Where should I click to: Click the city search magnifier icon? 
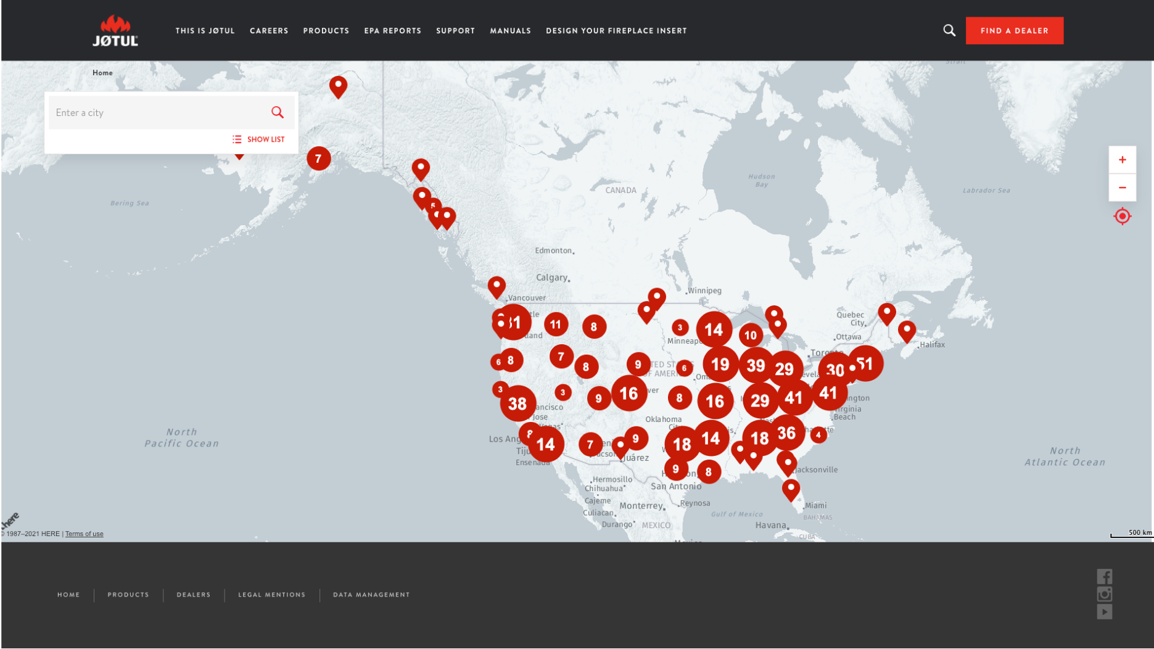coord(278,112)
